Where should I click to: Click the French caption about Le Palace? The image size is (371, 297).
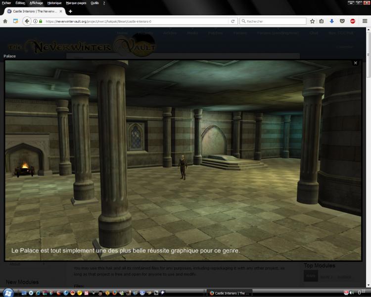click(126, 250)
